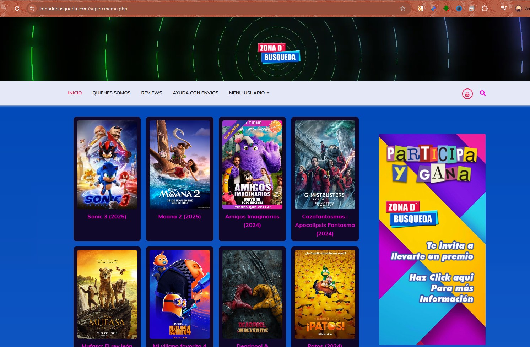Open the Moana 2 (2025) title link
Viewport: 530px width, 347px height.
(179, 217)
